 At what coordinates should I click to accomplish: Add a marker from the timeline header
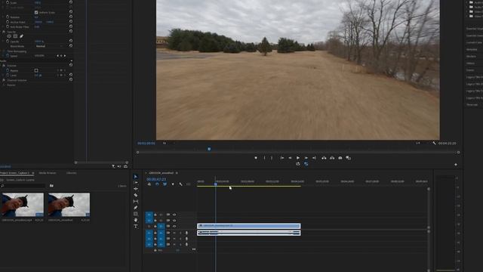click(173, 184)
